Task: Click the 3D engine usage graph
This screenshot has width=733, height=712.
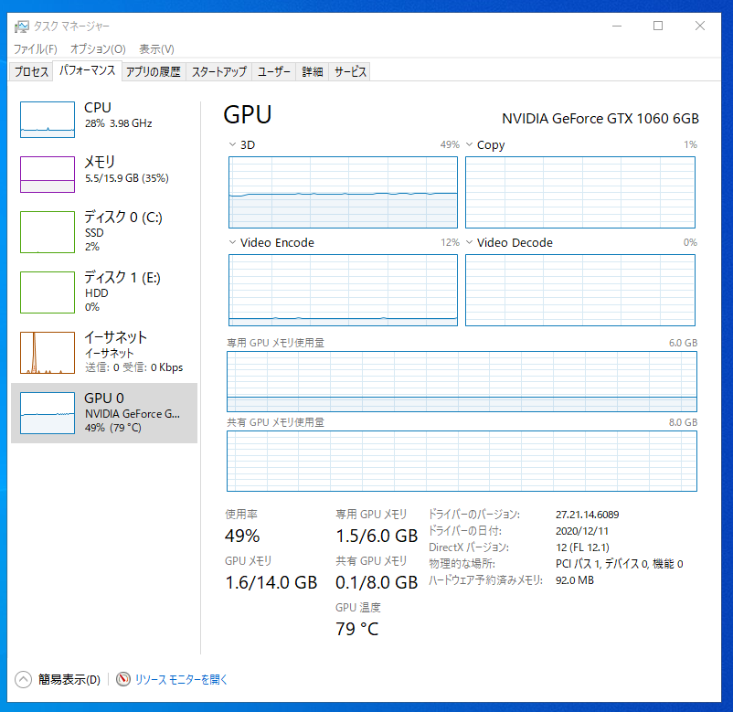Action: (x=343, y=192)
